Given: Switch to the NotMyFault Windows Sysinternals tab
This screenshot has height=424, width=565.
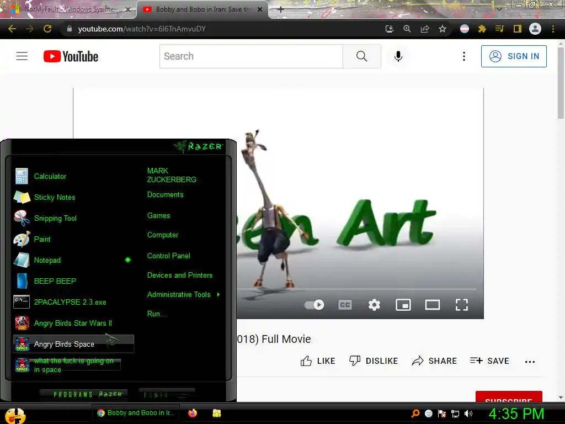Looking at the screenshot, I should tap(70, 9).
